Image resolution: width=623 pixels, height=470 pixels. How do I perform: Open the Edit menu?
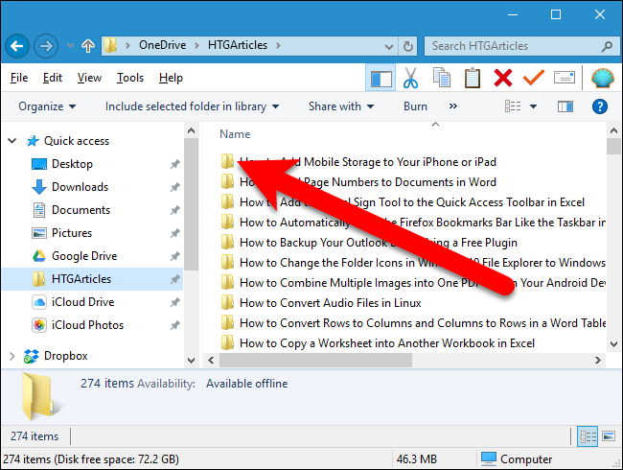[53, 78]
